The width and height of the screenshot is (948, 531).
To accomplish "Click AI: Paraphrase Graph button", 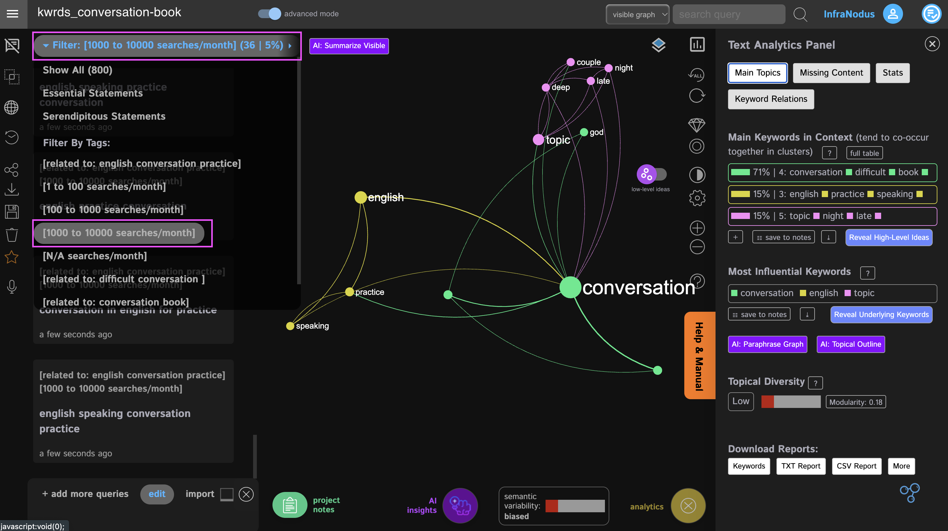I will (767, 344).
